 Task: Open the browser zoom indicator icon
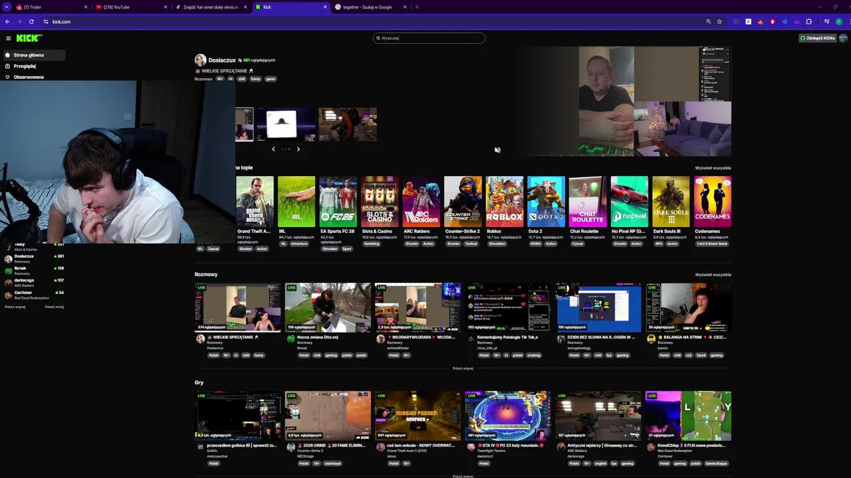pyautogui.click(x=709, y=21)
